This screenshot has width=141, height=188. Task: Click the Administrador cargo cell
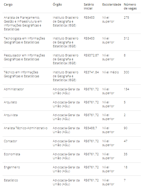tap(14, 89)
